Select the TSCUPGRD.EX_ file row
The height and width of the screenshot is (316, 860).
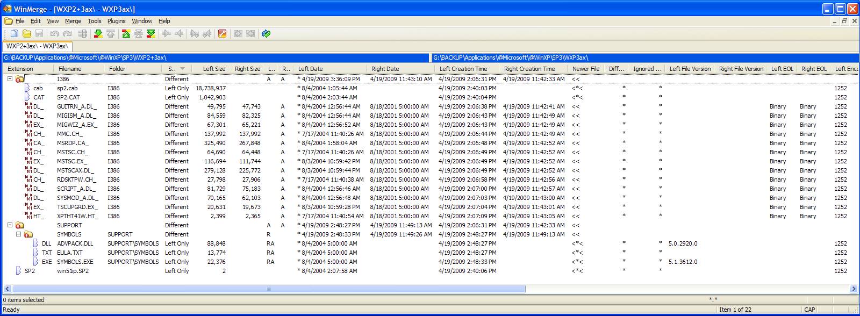(430, 207)
